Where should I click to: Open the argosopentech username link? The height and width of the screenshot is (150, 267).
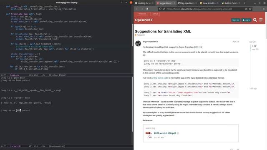pos(150,42)
